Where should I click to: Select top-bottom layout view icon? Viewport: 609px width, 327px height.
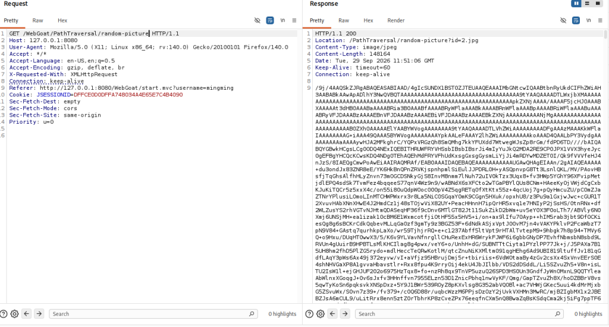click(x=587, y=4)
